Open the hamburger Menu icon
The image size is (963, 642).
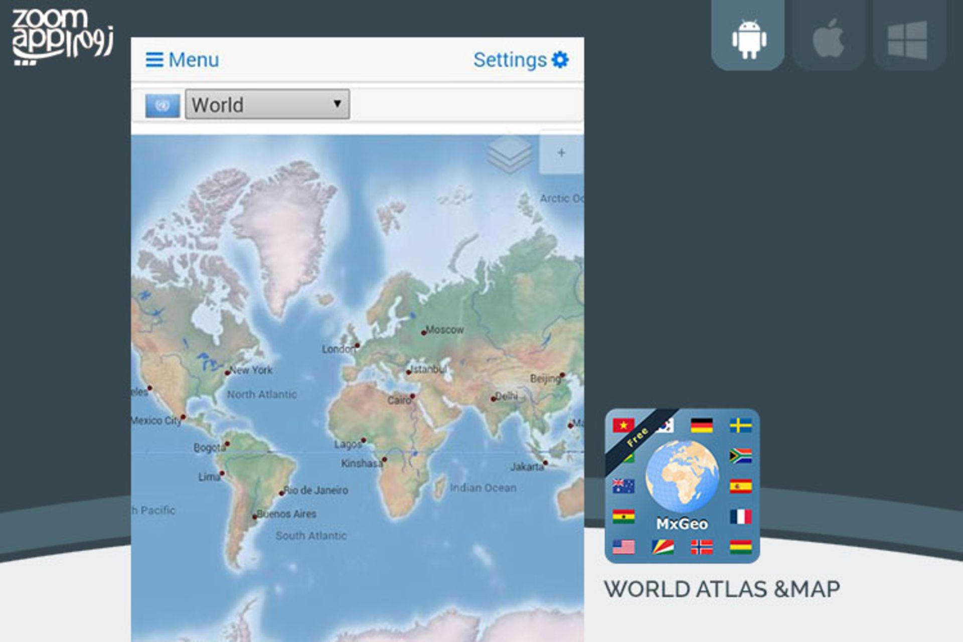coord(154,60)
